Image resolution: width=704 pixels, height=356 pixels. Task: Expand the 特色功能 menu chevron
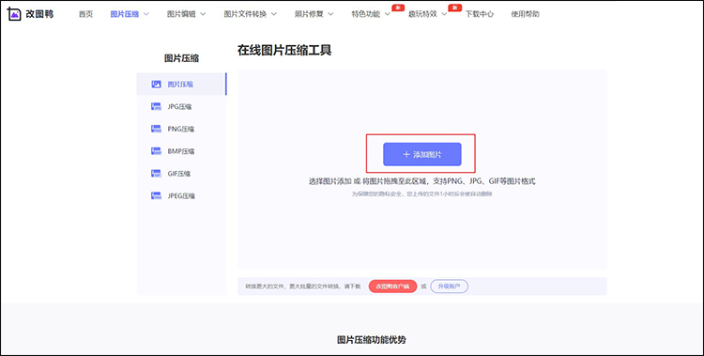387,14
